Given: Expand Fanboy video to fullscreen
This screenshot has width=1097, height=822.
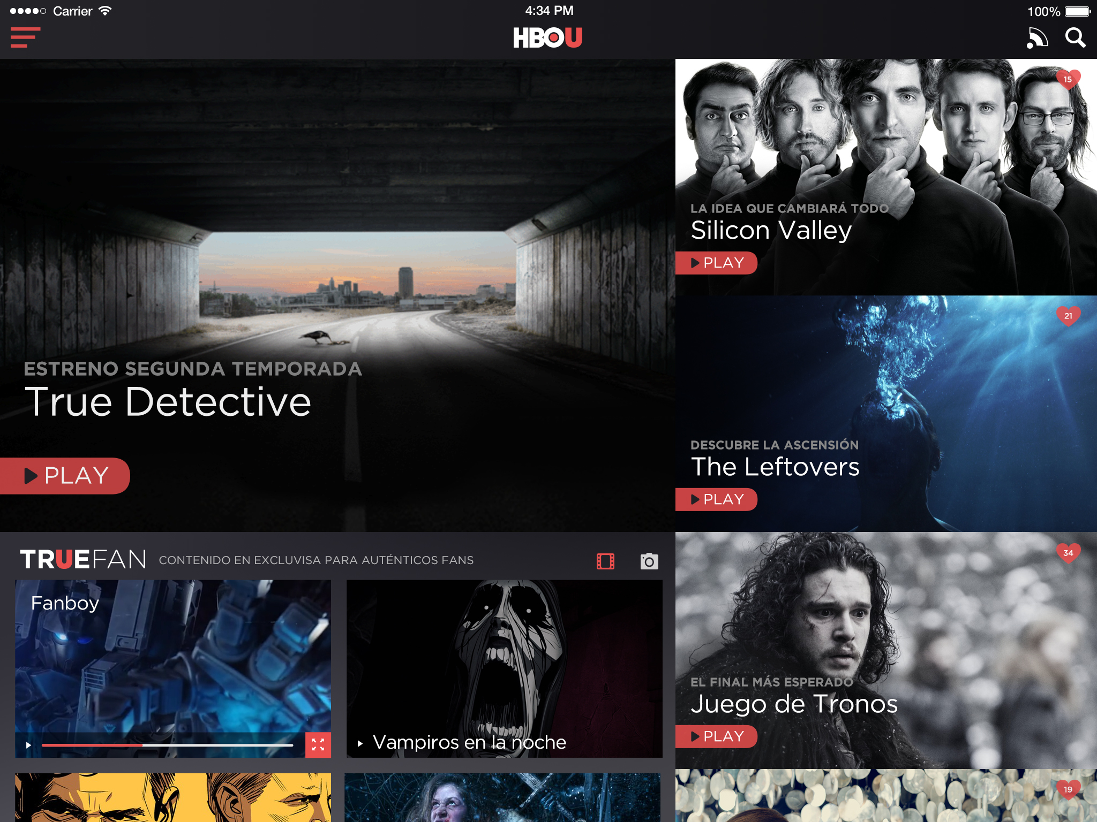Looking at the screenshot, I should pos(318,745).
